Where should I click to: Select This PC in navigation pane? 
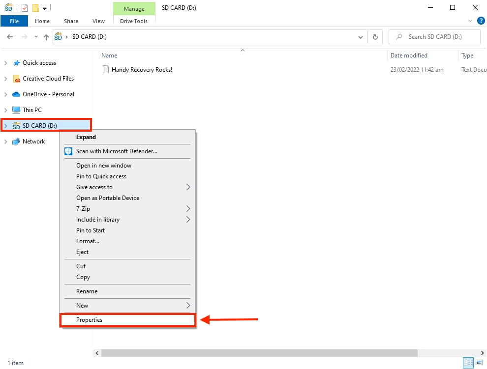32,110
